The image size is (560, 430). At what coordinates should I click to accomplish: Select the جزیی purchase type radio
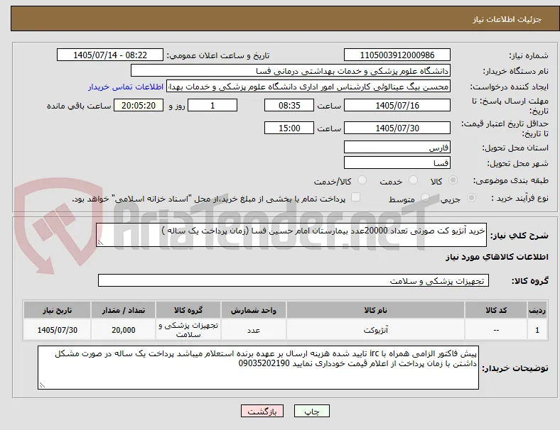(x=471, y=197)
